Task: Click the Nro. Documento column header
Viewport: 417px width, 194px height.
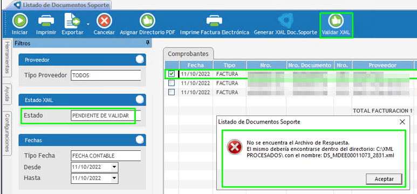Action: coord(310,65)
